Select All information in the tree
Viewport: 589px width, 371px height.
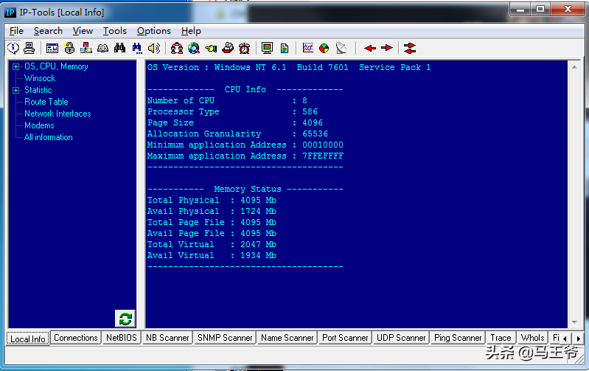click(x=49, y=137)
